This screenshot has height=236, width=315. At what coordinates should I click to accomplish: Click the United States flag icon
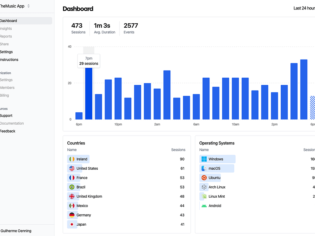[x=72, y=168]
